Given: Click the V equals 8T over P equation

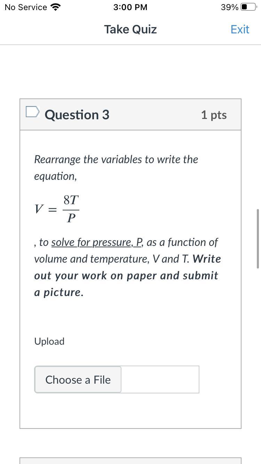Looking at the screenshot, I should [57, 209].
